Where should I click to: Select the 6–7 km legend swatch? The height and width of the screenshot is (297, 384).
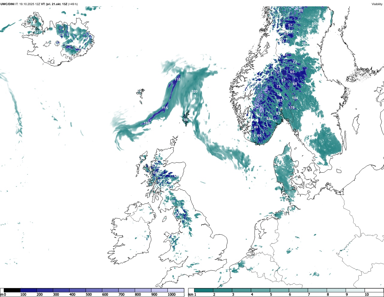298,290
